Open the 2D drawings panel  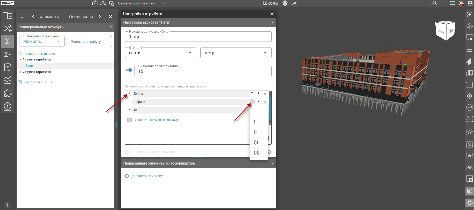[x=8, y=67]
